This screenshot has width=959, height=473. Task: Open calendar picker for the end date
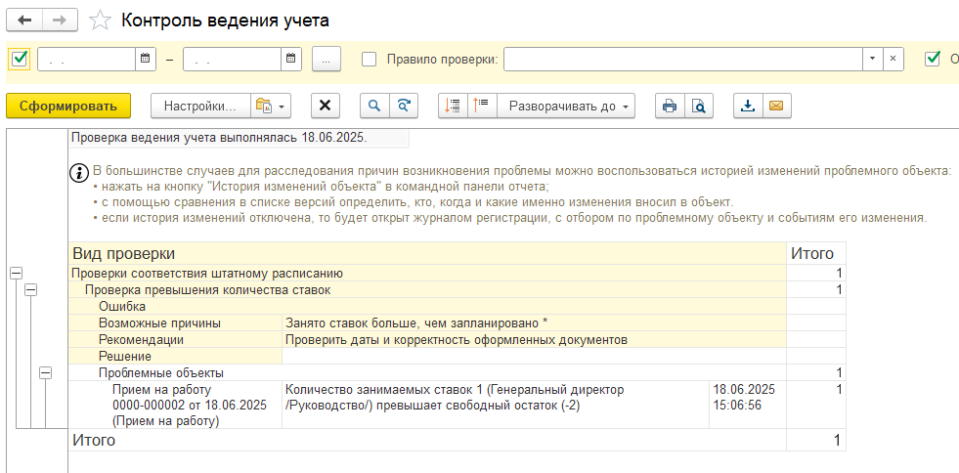pos(291,59)
